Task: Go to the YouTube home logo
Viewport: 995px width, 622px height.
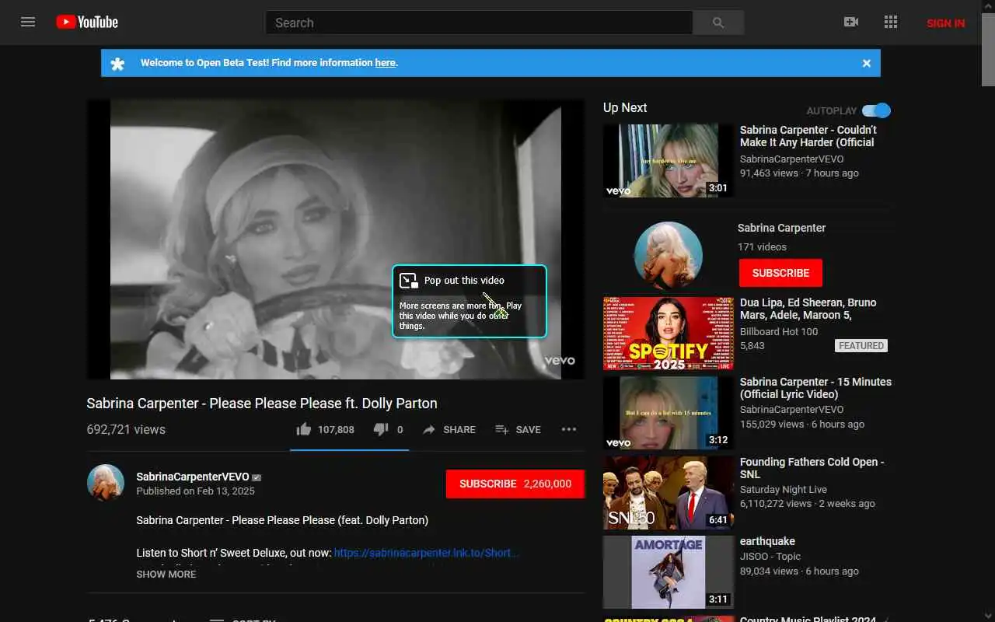Action: point(87,22)
